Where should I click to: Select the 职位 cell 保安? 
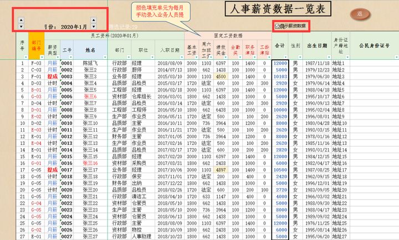143,176
